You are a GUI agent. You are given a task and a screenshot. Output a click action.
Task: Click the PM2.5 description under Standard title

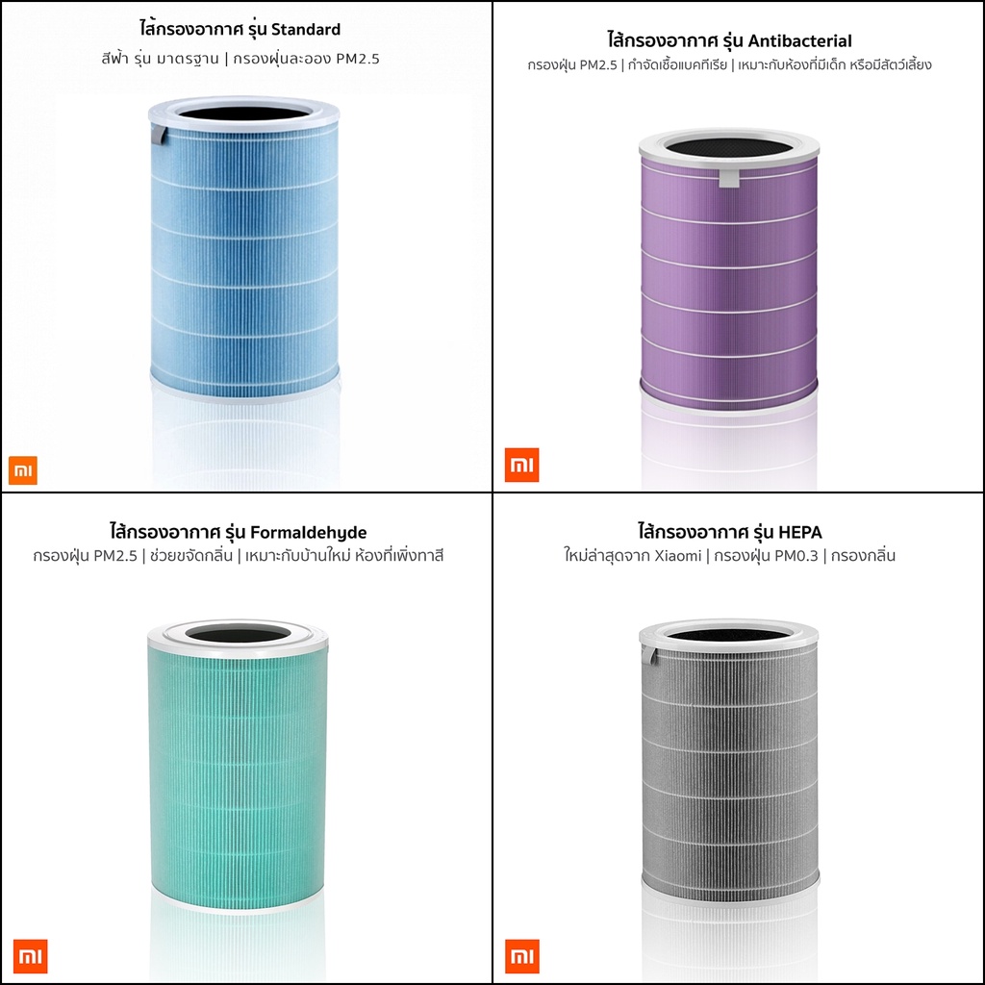(240, 59)
